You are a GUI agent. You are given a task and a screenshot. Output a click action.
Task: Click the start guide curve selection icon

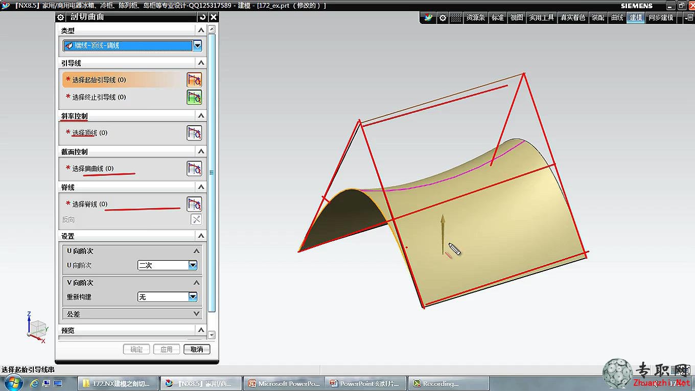pyautogui.click(x=194, y=80)
